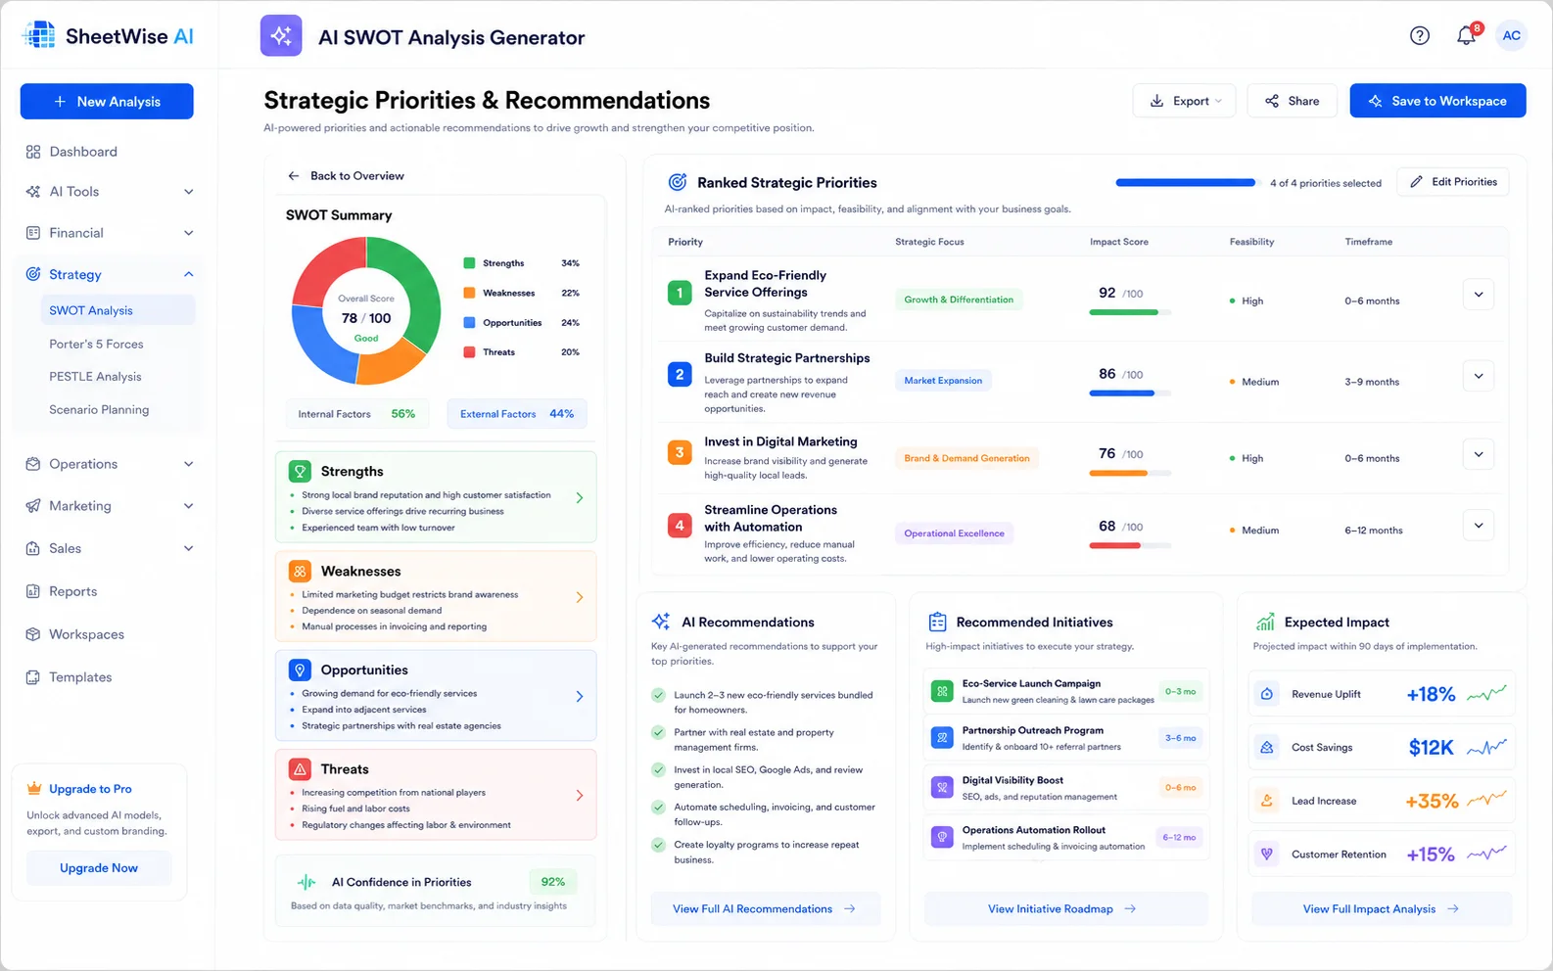Click the Workspaces cube icon in sidebar
Image resolution: width=1553 pixels, height=971 pixels.
coord(33,634)
